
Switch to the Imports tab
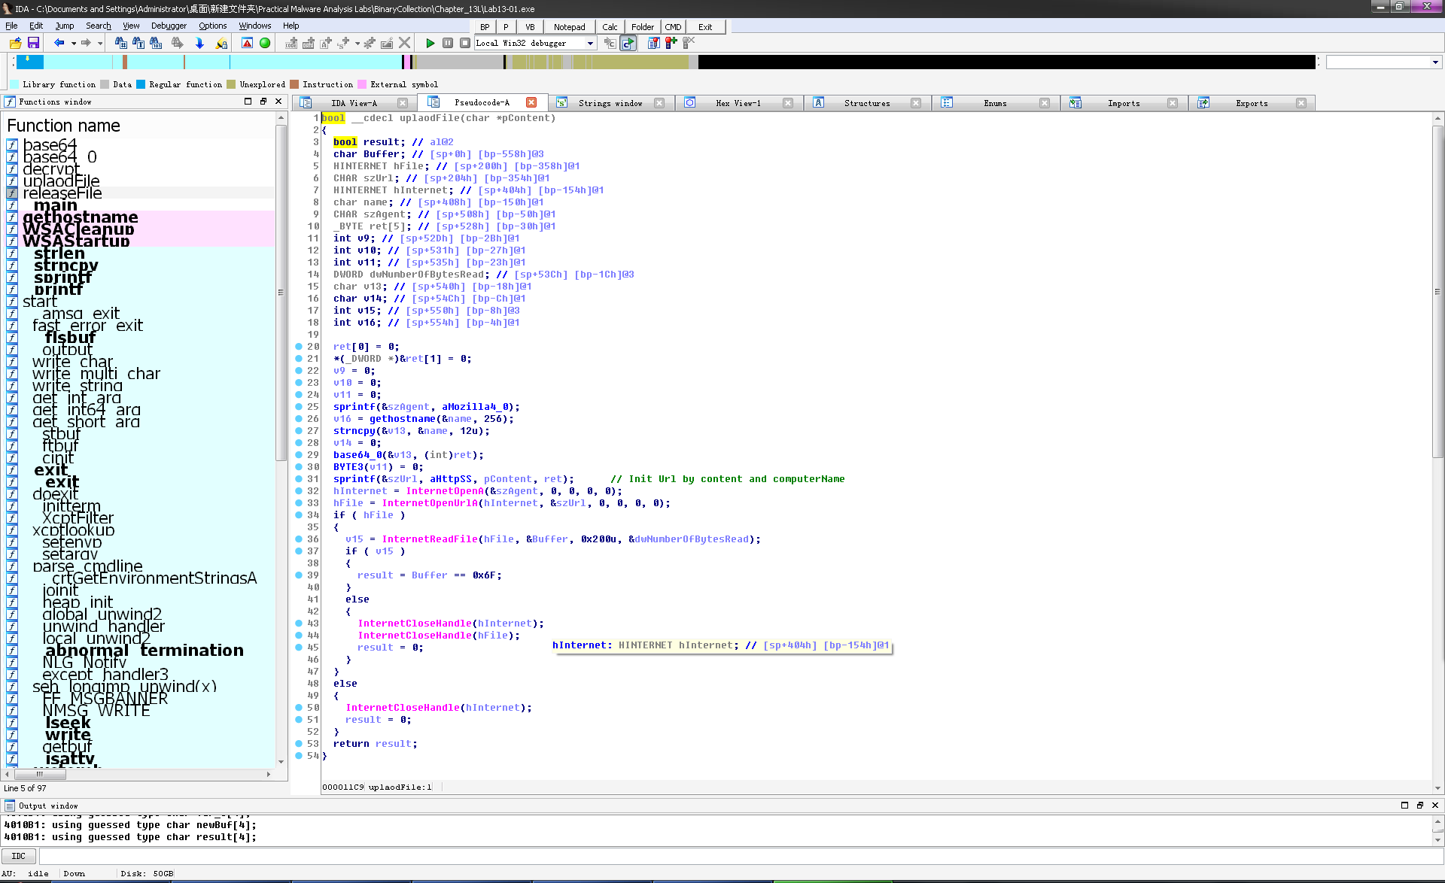coord(1123,103)
